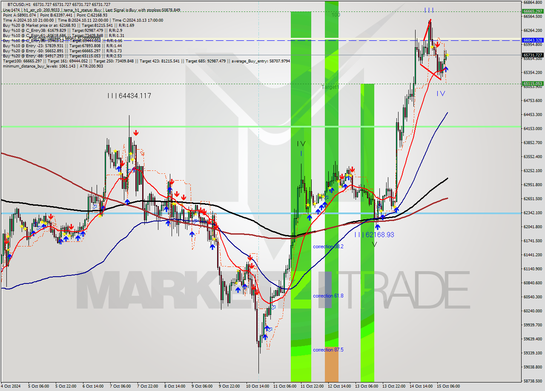Click the green 66665.297 price tag

pos(533,11)
